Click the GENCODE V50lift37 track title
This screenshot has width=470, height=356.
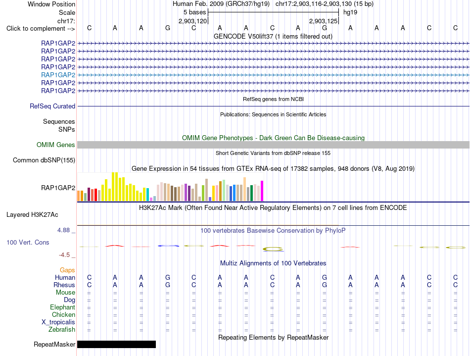273,36
